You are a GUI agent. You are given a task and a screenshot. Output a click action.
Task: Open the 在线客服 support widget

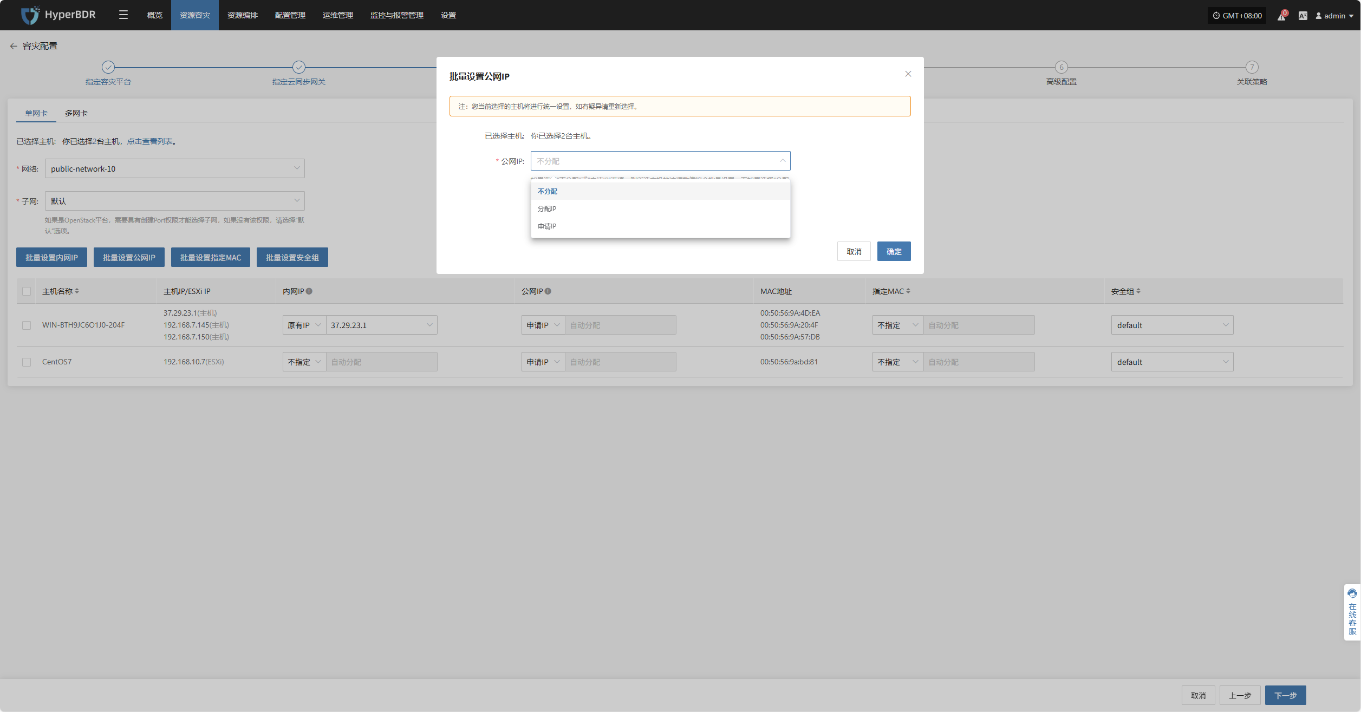1352,612
